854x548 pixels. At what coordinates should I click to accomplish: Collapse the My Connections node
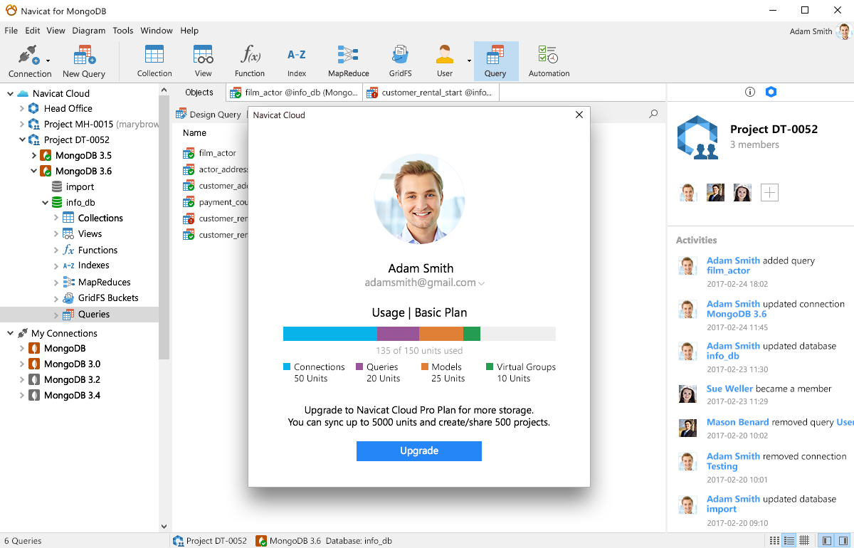(x=10, y=333)
